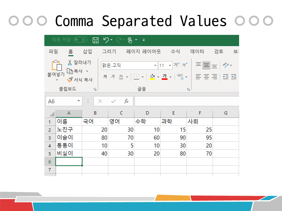Click 서식 복사 paintbrush button
The width and height of the screenshot is (282, 211).
coord(80,80)
